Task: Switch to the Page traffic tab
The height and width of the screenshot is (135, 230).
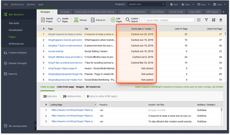Action: tap(195, 12)
